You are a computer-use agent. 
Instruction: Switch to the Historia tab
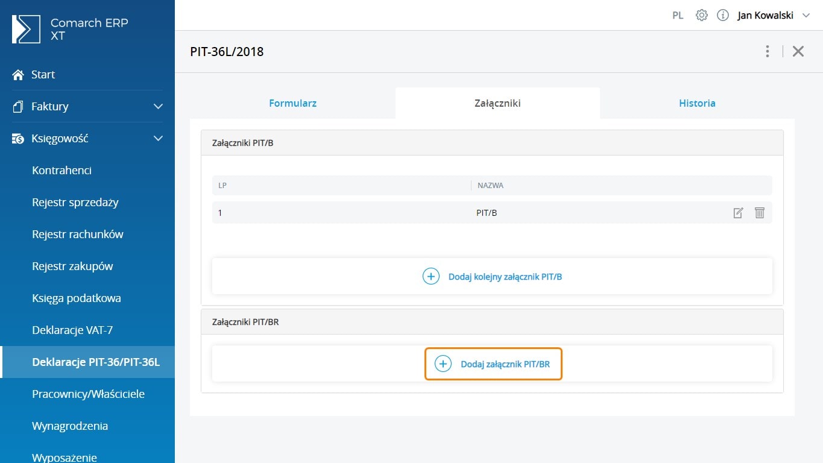(697, 103)
